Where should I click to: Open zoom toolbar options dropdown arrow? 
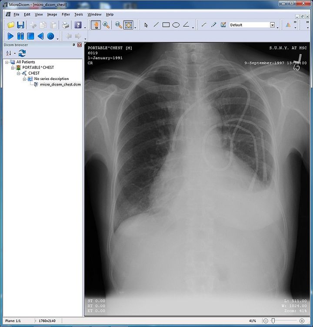coord(135,28)
